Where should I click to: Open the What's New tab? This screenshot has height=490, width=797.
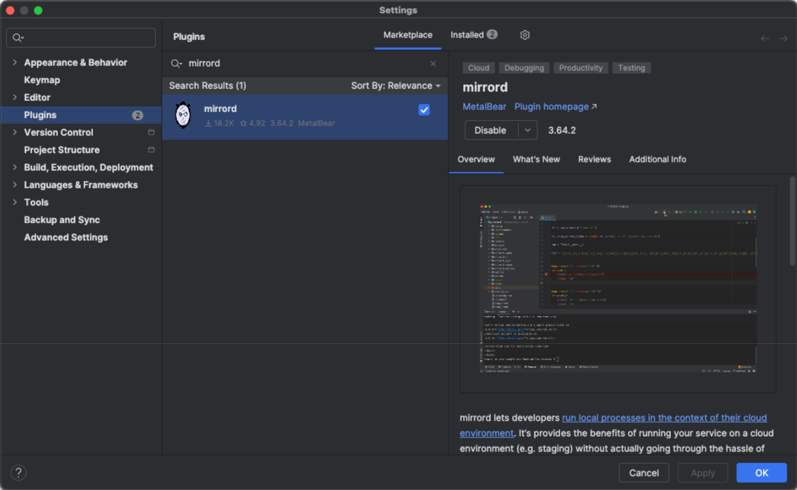tap(536, 160)
